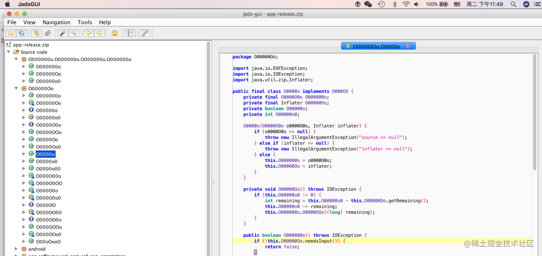The height and width of the screenshot is (256, 542).
Task: Click the 'import java.io.EOFException;' line
Action: [x=270, y=69]
